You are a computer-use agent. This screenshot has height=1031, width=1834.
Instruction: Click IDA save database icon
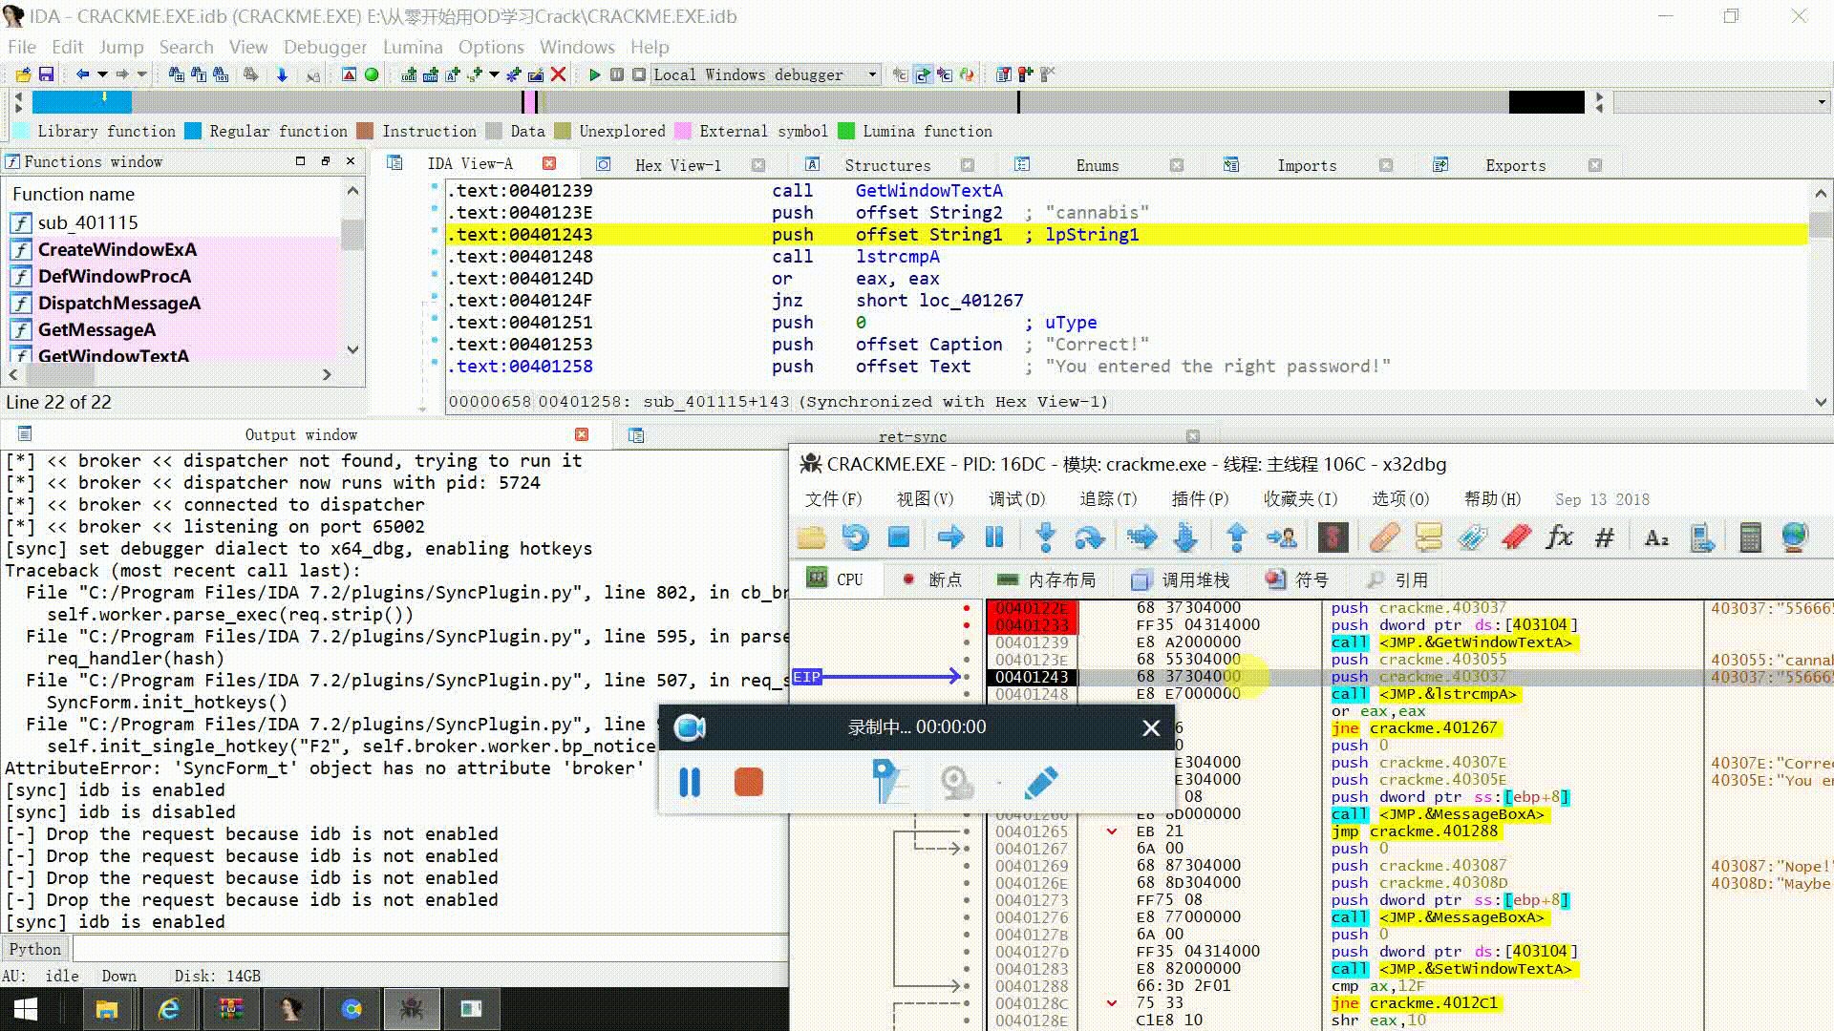[46, 74]
